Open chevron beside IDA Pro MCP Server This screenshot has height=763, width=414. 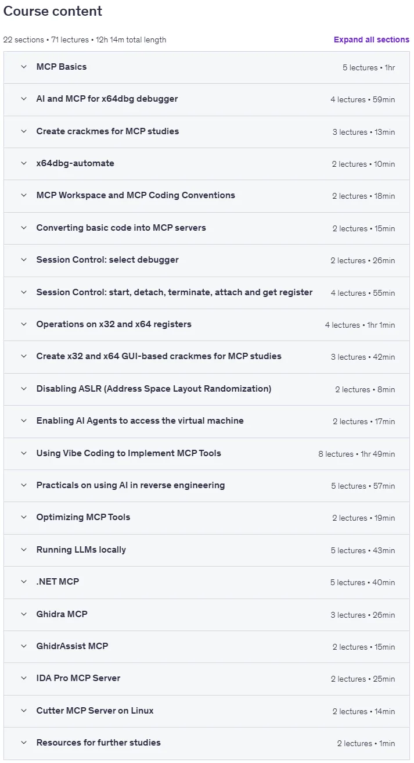point(24,678)
